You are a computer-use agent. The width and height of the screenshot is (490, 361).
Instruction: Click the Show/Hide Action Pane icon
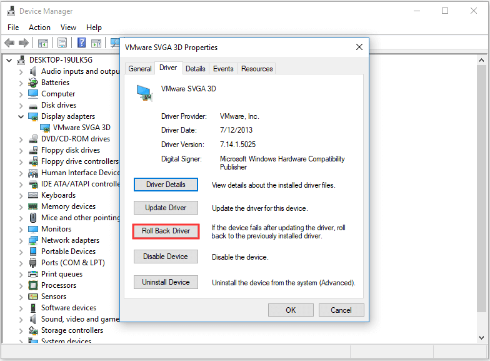coord(96,43)
